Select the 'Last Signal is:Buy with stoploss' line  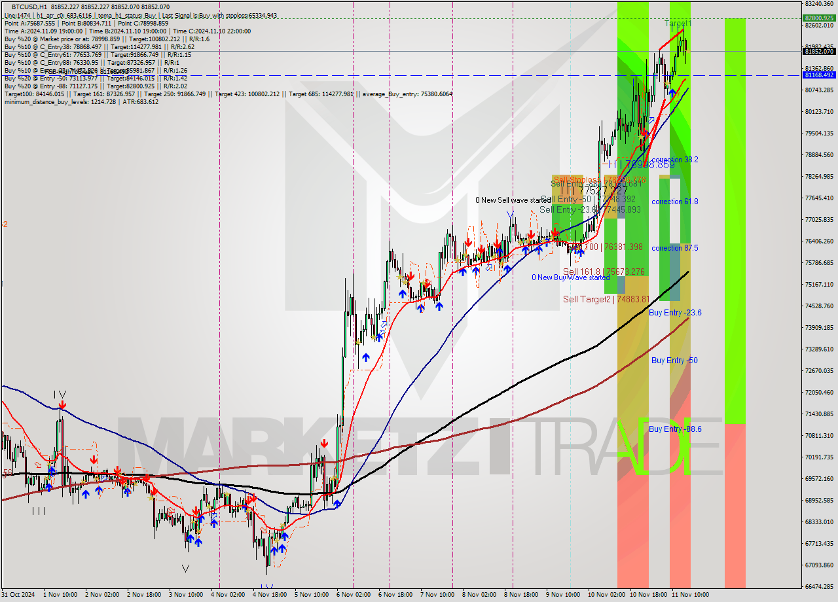[219, 15]
